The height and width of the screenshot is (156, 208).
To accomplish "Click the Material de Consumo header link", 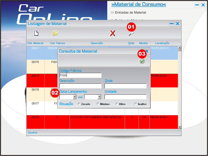I will [138, 5].
